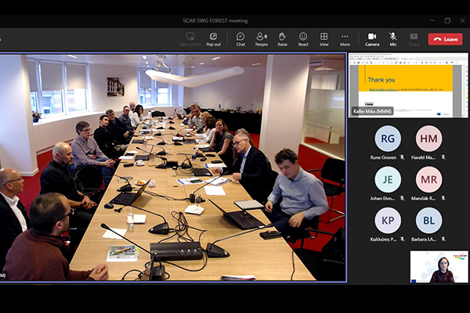Open the React emoji menu
470x313 pixels.
click(x=303, y=38)
